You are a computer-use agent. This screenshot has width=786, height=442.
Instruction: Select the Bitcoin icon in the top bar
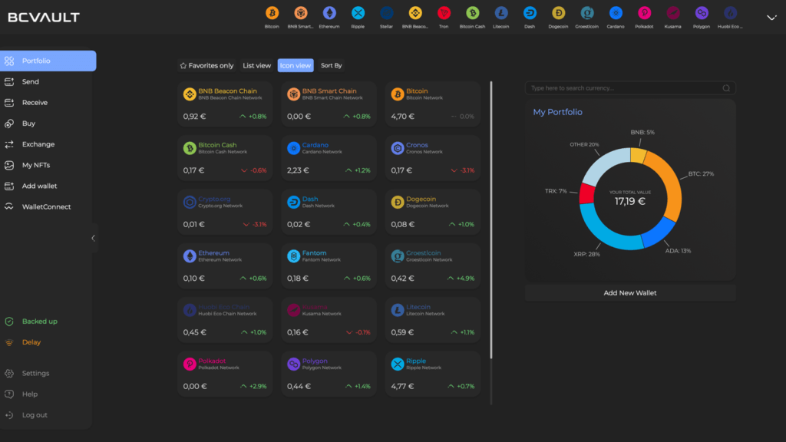click(271, 13)
